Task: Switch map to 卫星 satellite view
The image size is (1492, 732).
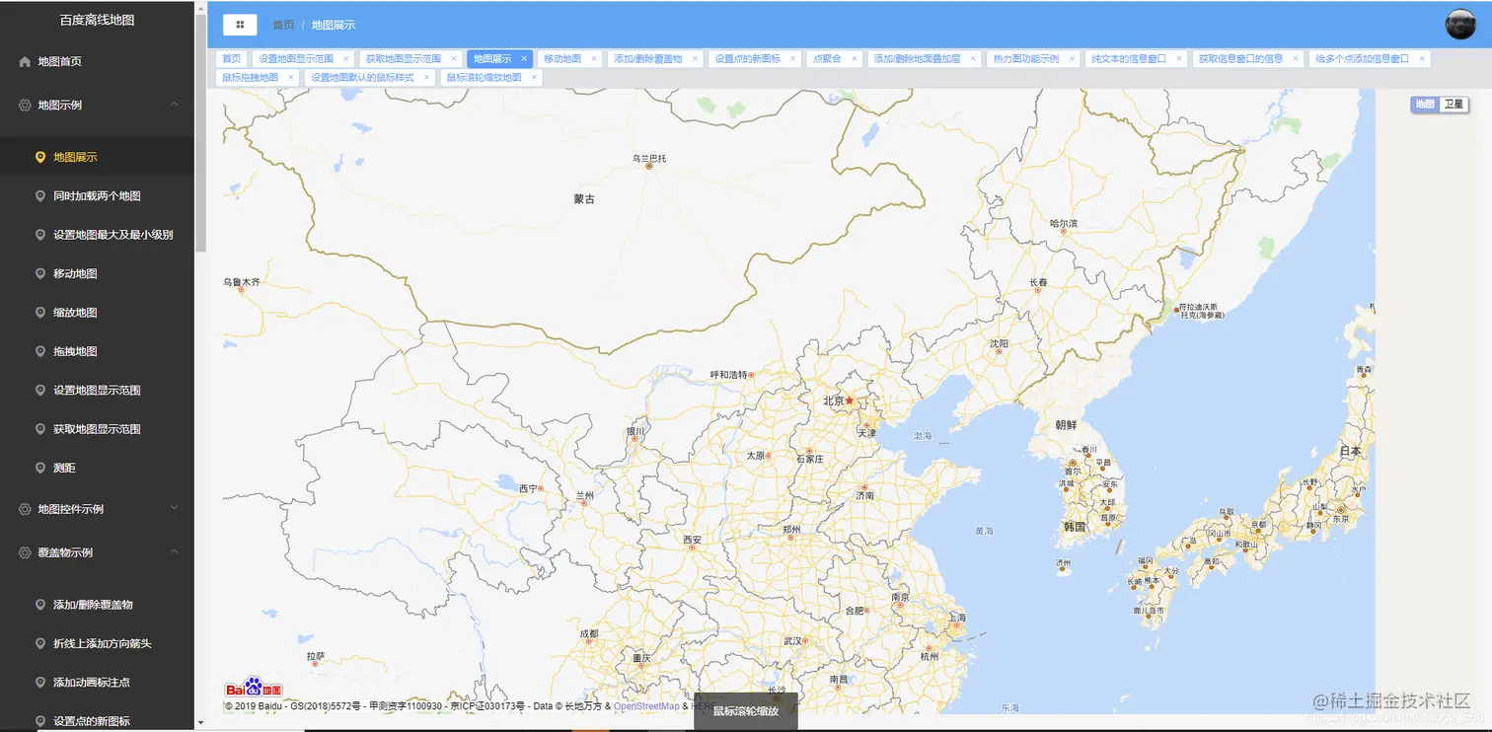Action: (1454, 104)
